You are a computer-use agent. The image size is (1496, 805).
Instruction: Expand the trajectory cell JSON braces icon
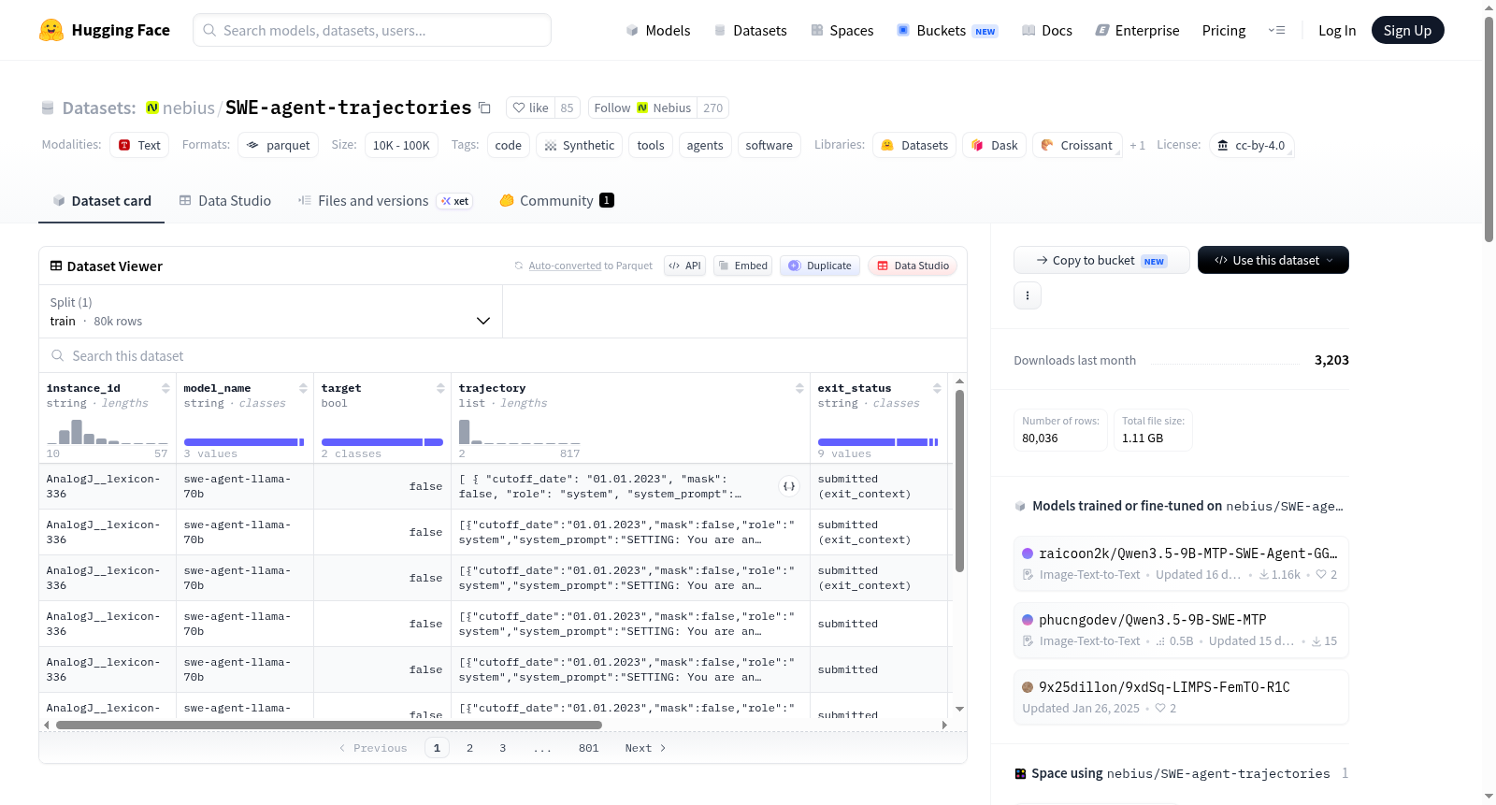coord(789,486)
